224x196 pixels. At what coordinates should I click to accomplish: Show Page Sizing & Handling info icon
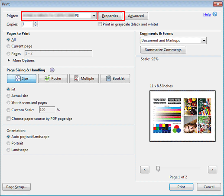click(52, 70)
